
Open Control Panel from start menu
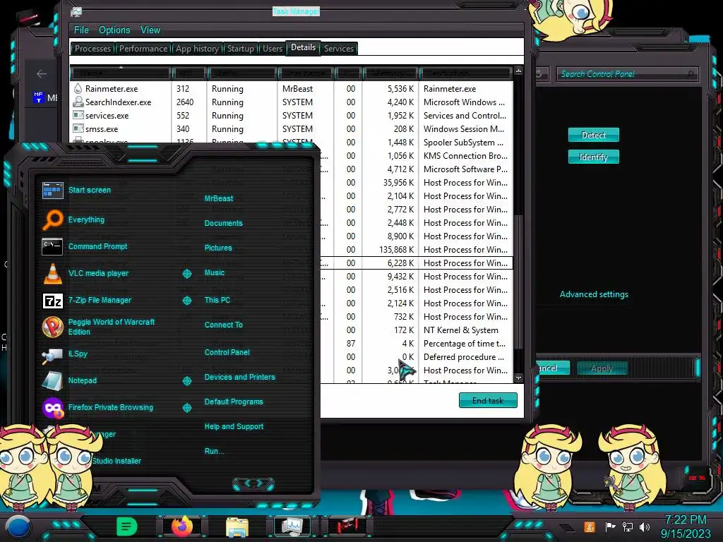(x=227, y=353)
